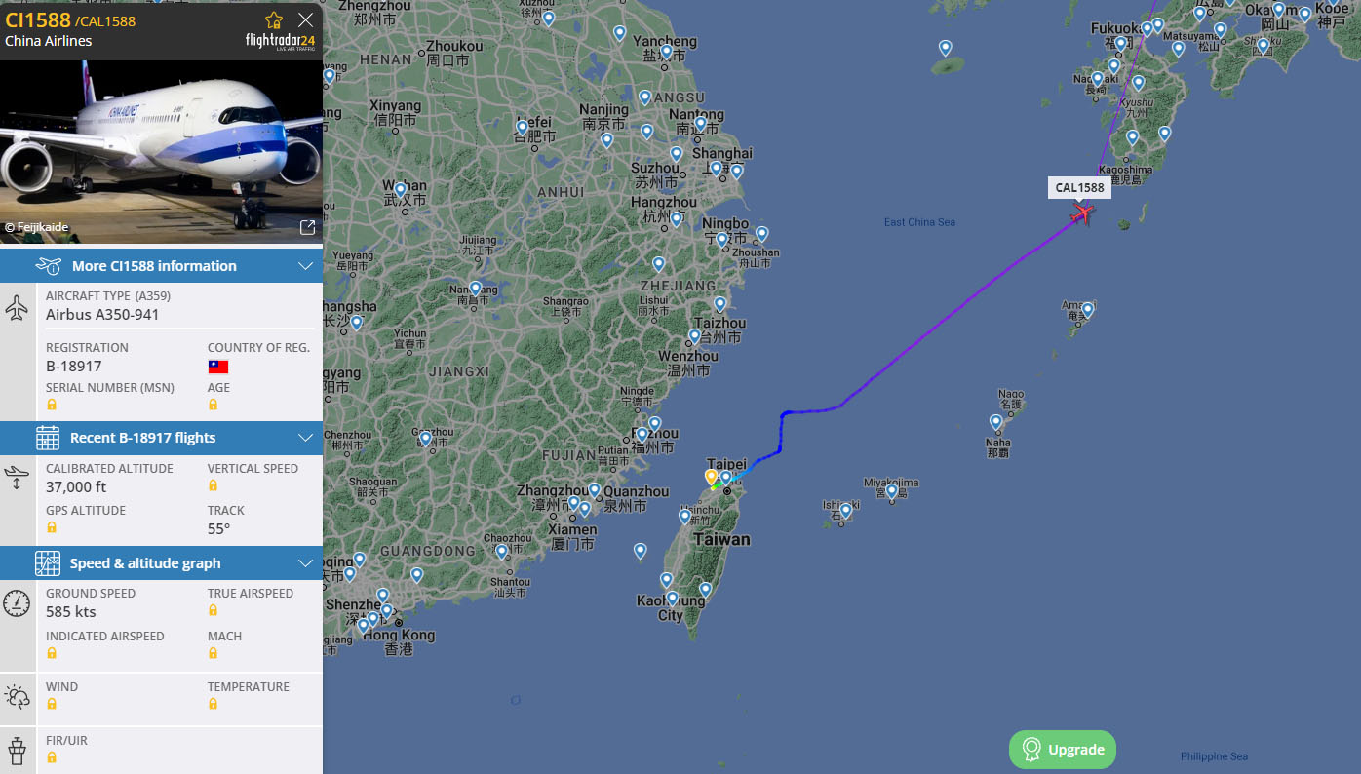Click the yellow Taipei origin airport pin

coord(712,476)
